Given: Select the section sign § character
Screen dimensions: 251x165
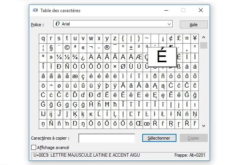Looking at the screenshot, I should 51,47.
